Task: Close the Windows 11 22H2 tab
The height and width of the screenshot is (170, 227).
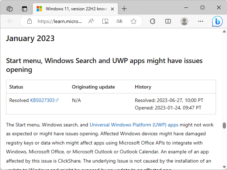Action: (x=113, y=8)
